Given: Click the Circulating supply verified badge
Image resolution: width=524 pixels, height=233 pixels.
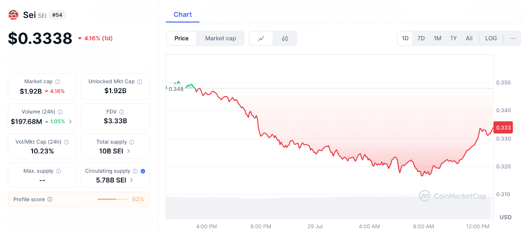Looking at the screenshot, I should pyautogui.click(x=143, y=171).
